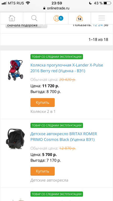This screenshot has height=201, width=113.
Task: Tap the battery icon in status bar
Action: point(107,3)
